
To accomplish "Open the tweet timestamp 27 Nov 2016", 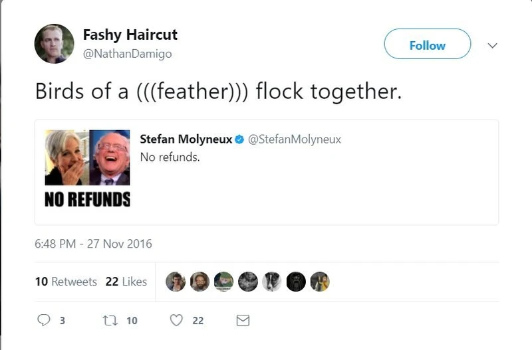I will [x=93, y=244].
